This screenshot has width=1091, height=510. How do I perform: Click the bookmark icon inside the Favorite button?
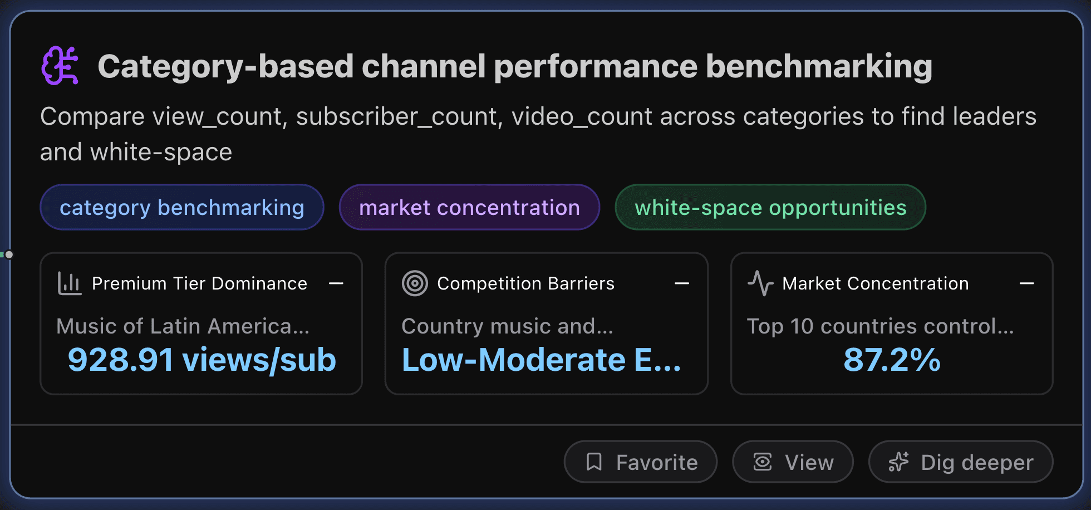click(x=595, y=462)
